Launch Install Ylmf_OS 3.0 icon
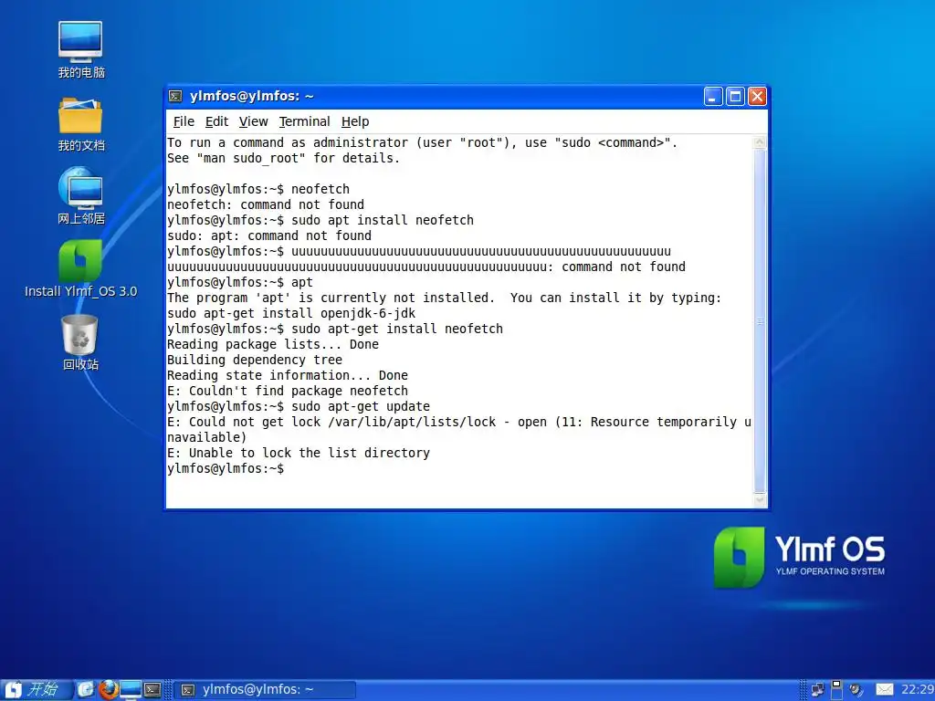This screenshot has width=935, height=701. pyautogui.click(x=80, y=268)
